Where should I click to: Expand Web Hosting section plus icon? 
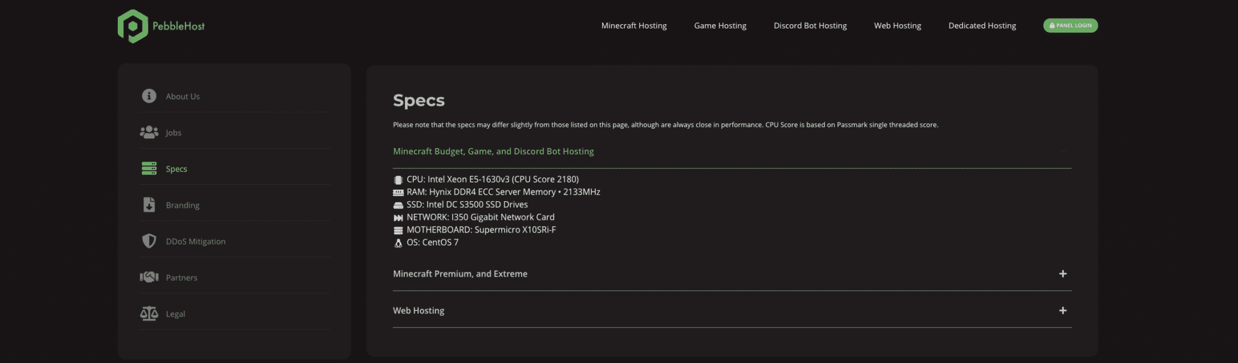pyautogui.click(x=1063, y=310)
